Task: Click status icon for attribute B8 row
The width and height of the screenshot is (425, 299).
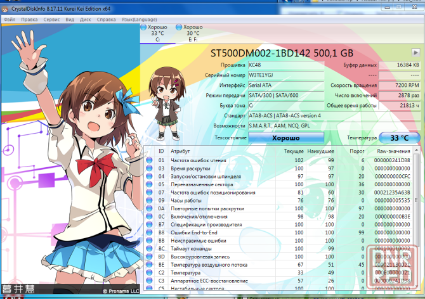Action: point(149,232)
